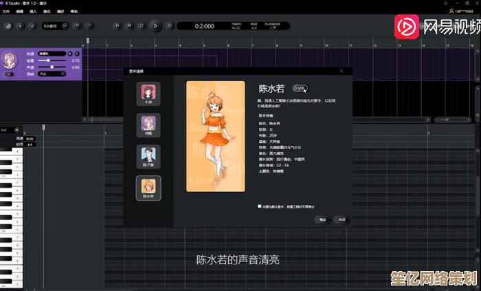
Task: Click the 试听 preview button beside 陈水若
Action: [x=300, y=88]
